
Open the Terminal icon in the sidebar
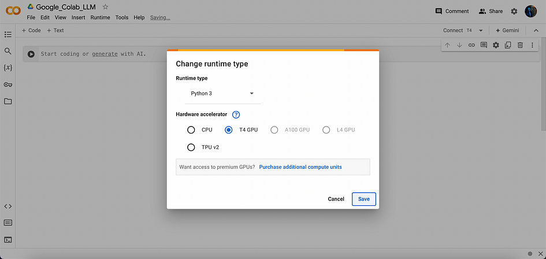coord(8,240)
